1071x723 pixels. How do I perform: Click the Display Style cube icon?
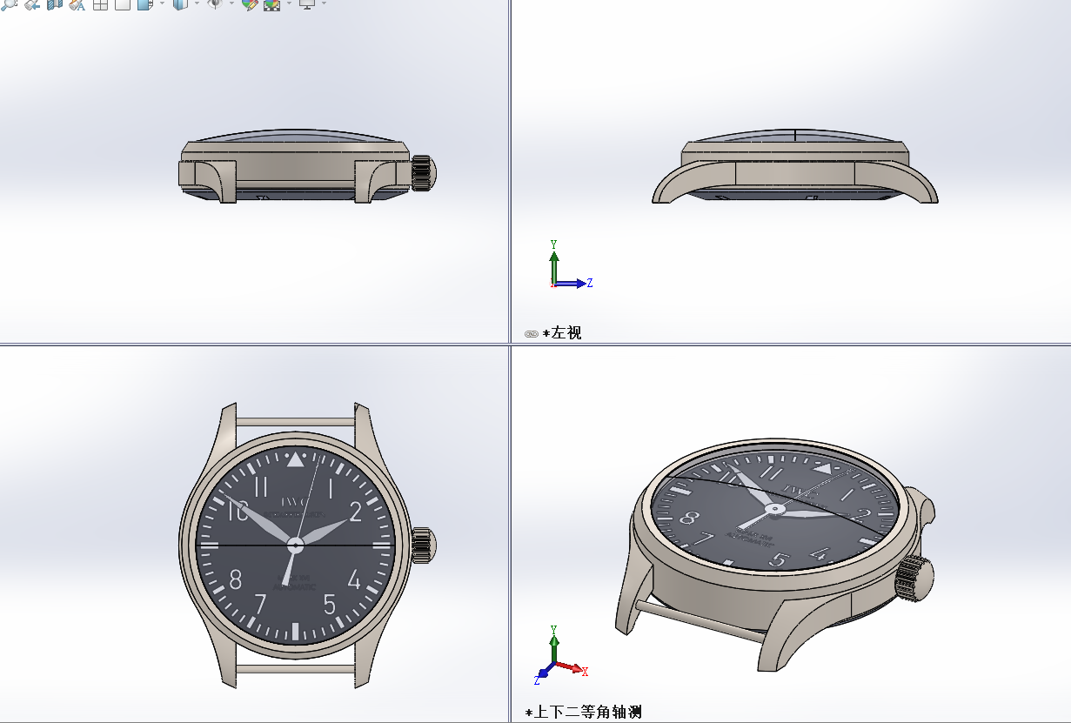180,3
